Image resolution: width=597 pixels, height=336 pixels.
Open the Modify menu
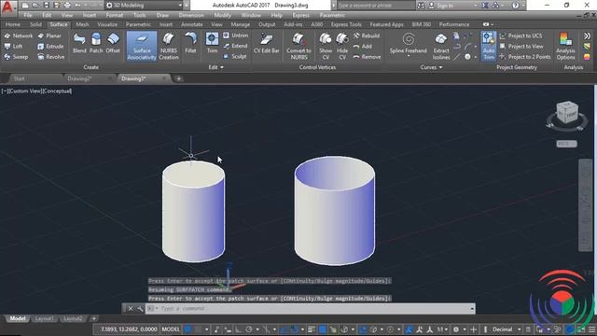point(222,15)
